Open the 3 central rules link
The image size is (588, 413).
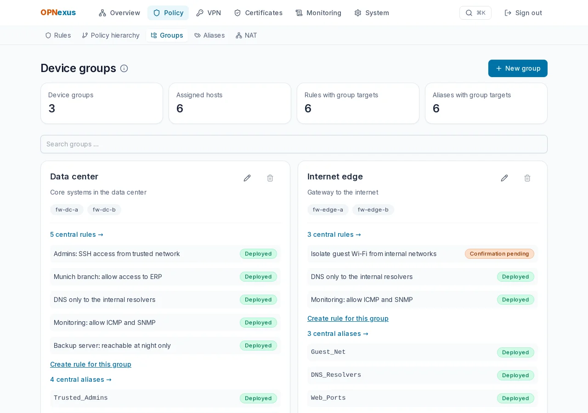[334, 234]
